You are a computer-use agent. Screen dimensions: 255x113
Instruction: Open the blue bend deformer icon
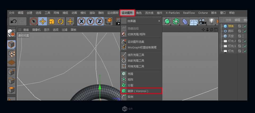pyautogui.click(x=185, y=21)
